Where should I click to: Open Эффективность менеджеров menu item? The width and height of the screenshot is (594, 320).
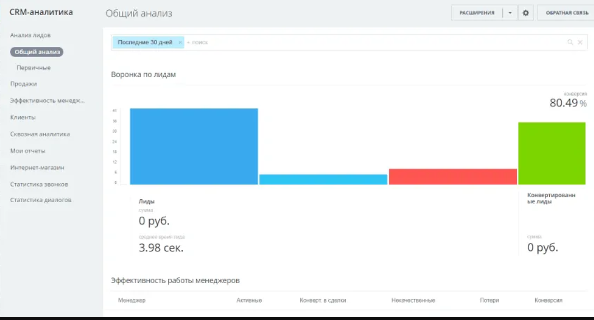tap(48, 101)
